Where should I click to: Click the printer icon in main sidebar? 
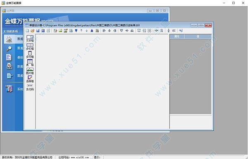click(x=9, y=39)
